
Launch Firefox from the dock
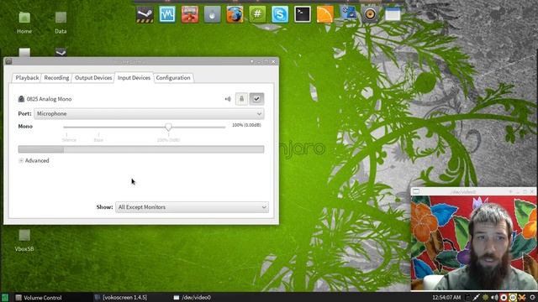[235, 14]
